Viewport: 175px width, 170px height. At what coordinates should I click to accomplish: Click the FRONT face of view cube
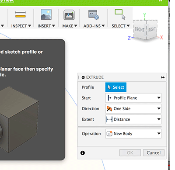pyautogui.click(x=140, y=30)
